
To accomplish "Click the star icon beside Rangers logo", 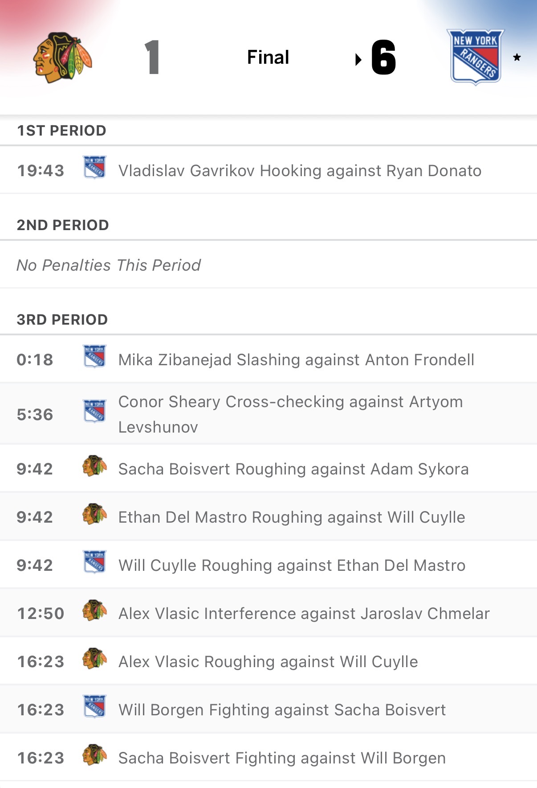I will click(x=517, y=58).
